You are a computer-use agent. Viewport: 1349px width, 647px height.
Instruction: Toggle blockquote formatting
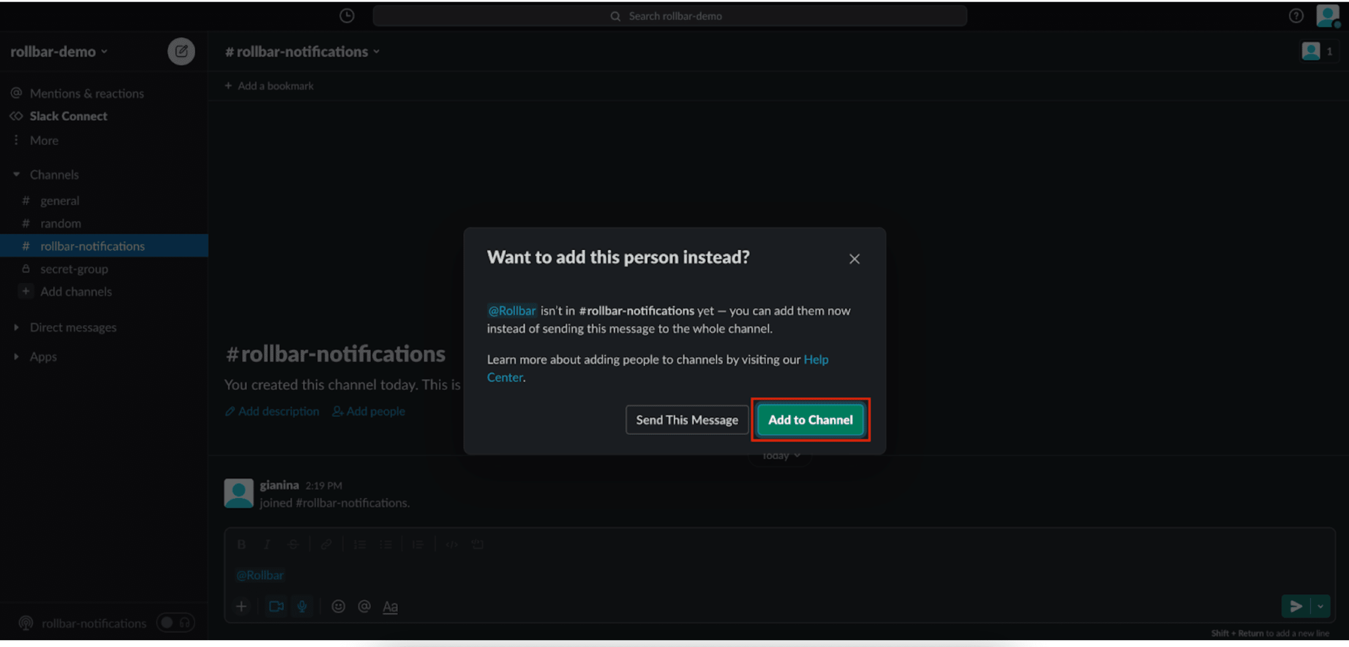418,544
